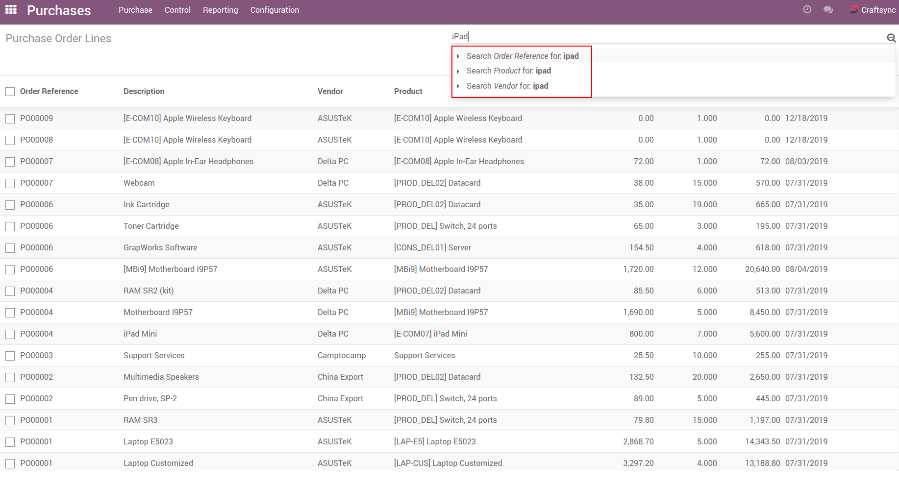The height and width of the screenshot is (487, 899).
Task: Open the Control menu
Action: 177,10
